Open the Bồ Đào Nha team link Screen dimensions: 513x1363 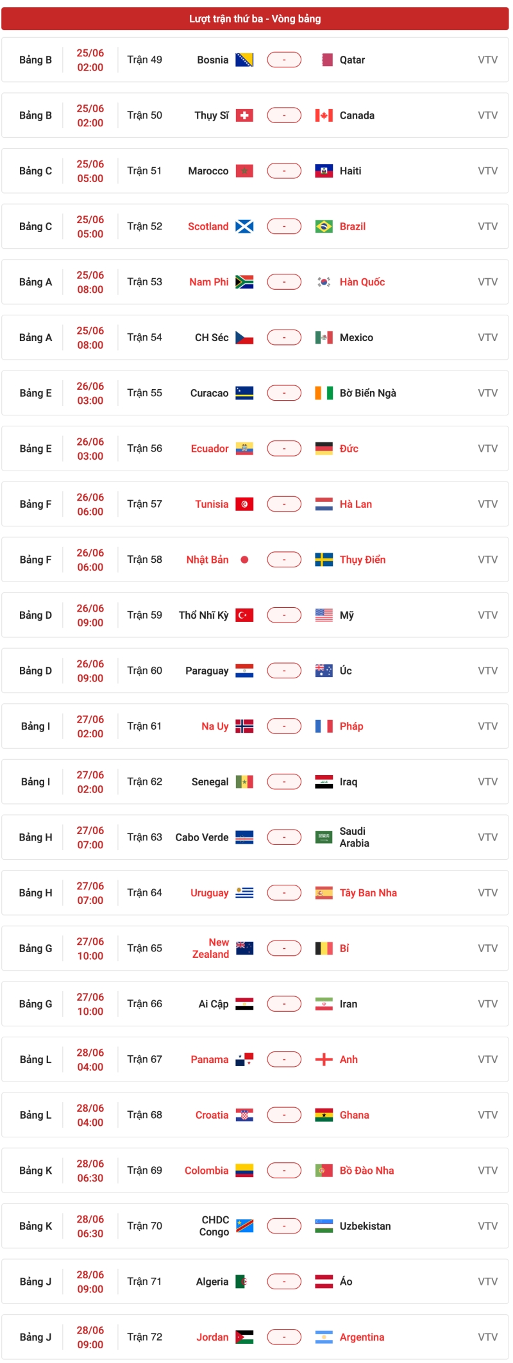click(x=367, y=1171)
